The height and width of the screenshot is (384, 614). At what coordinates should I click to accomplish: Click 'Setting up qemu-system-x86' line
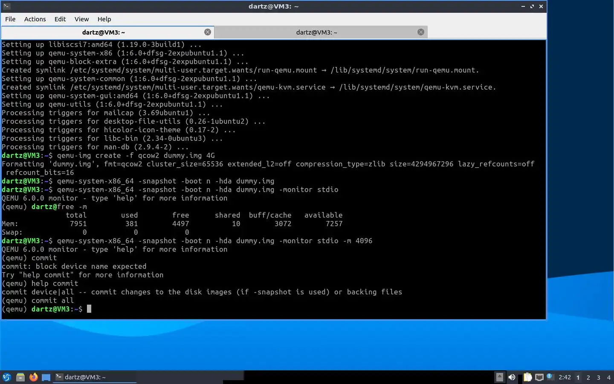123,53
